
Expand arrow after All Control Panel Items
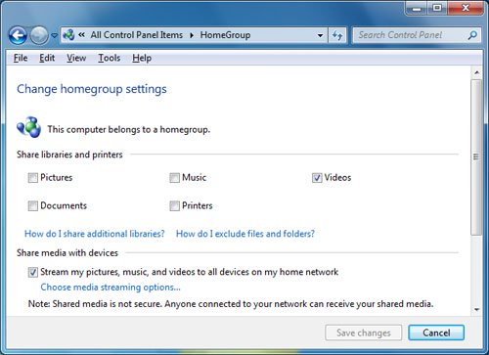point(192,35)
